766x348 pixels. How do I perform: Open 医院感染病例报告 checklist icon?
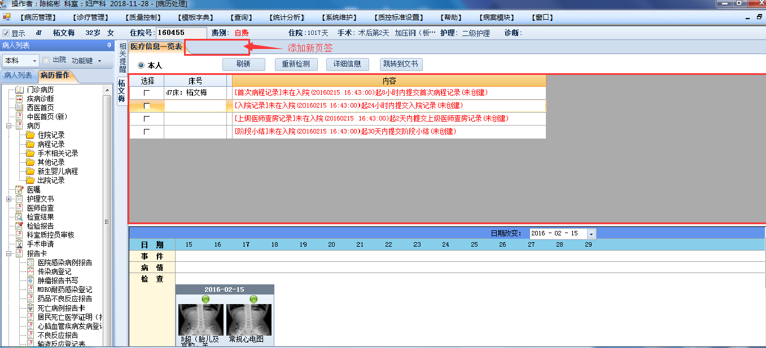click(x=30, y=262)
